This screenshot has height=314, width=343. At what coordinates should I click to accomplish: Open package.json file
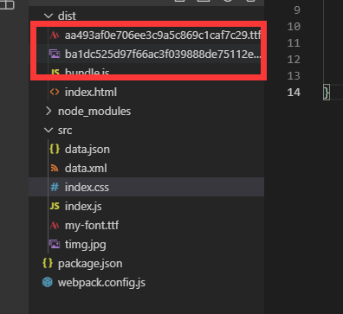pos(90,264)
